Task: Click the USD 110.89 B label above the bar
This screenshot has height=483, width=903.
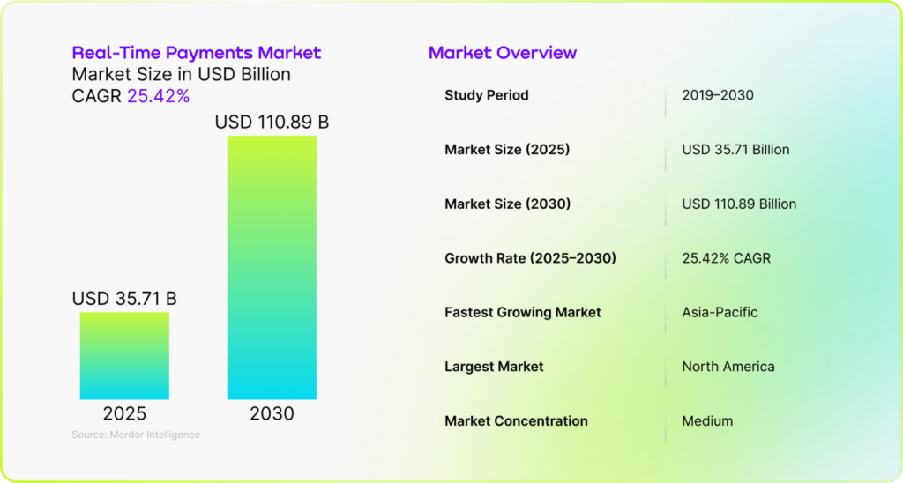Action: point(272,122)
